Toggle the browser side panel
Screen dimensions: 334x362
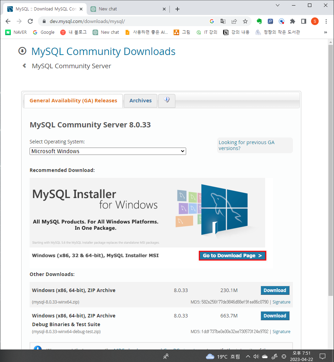[x=304, y=21]
